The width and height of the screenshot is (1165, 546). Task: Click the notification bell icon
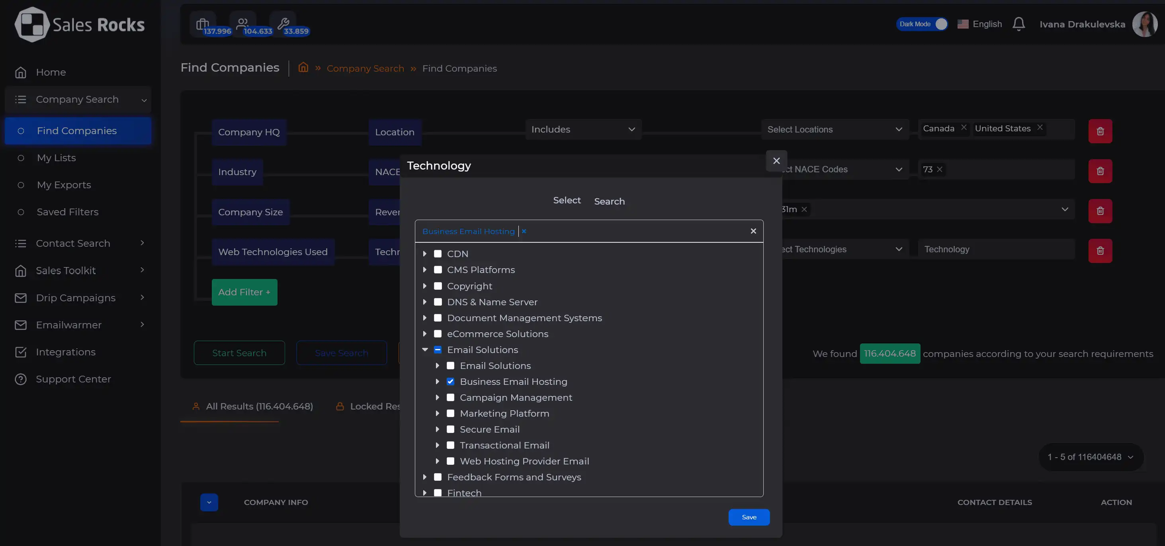click(1018, 24)
